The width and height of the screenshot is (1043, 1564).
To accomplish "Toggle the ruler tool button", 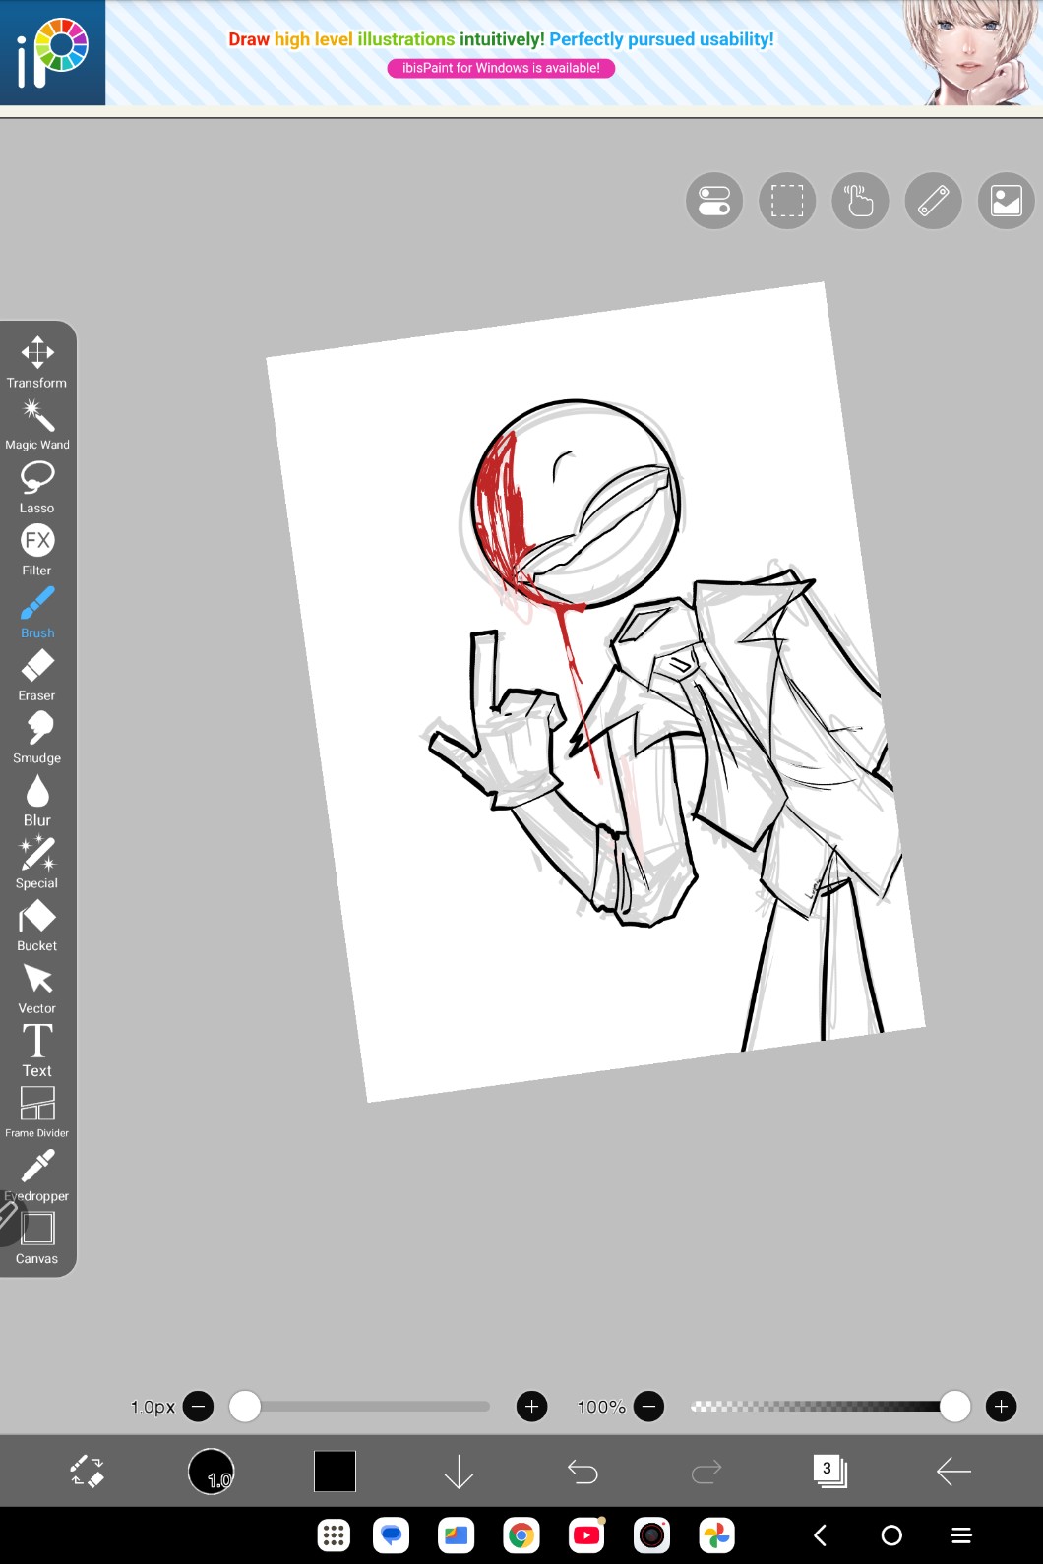I will pyautogui.click(x=933, y=201).
